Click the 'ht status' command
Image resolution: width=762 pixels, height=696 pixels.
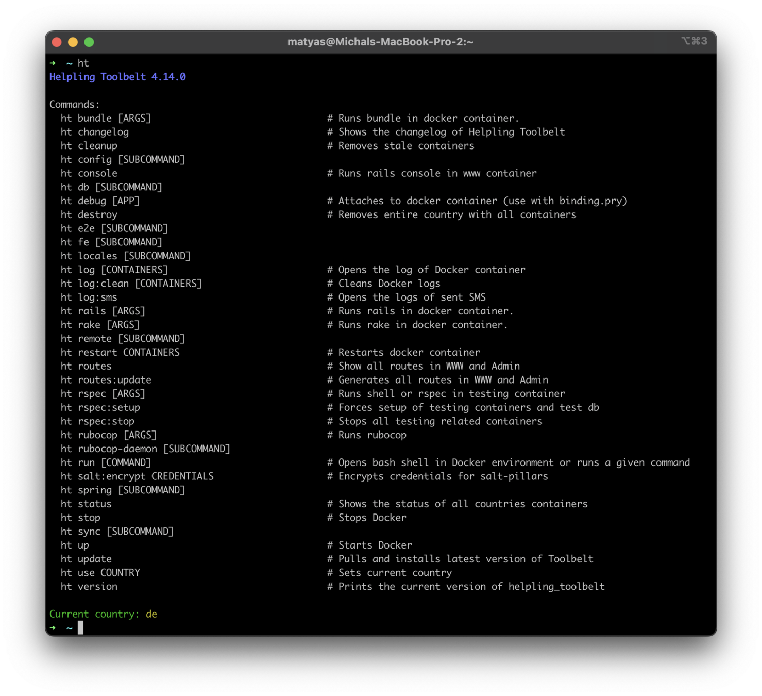click(x=86, y=504)
